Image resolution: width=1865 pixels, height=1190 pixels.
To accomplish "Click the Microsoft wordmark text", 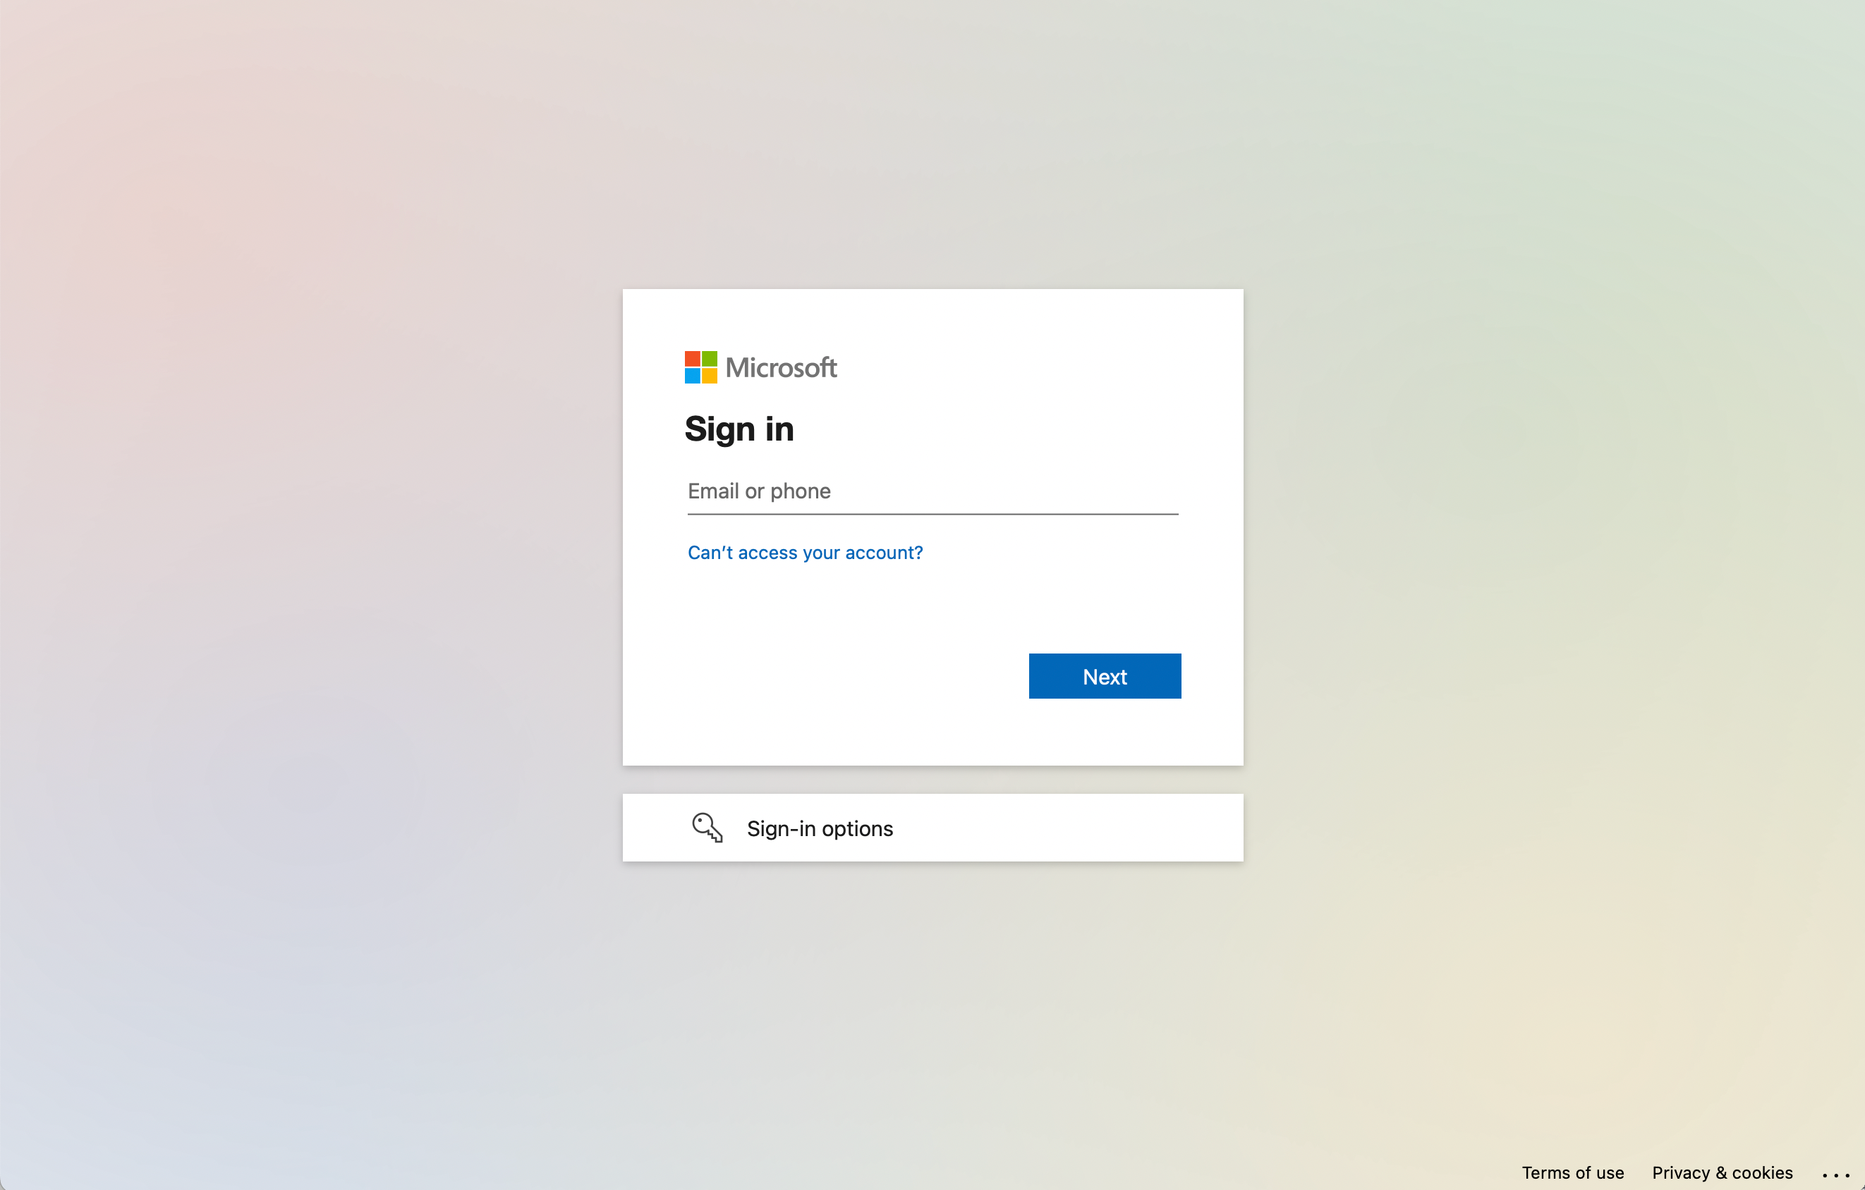I will click(781, 367).
